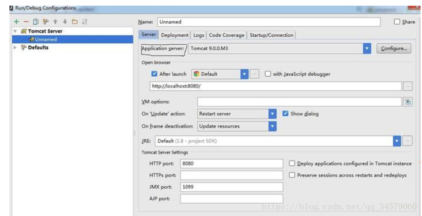The height and width of the screenshot is (216, 422).
Task: Copy the selected configuration
Action: [36, 22]
